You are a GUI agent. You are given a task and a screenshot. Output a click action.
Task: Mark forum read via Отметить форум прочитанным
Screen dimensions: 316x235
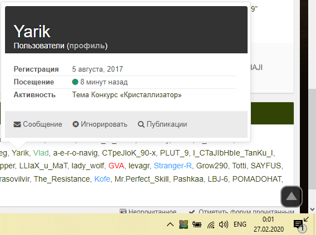(x=241, y=211)
